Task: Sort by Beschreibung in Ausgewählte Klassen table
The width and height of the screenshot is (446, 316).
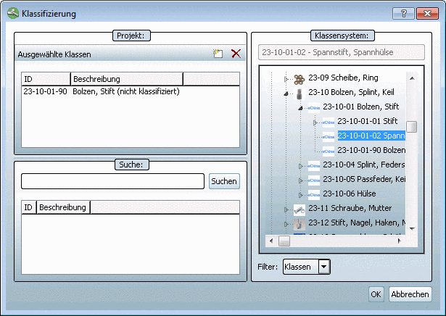Action: [127, 79]
